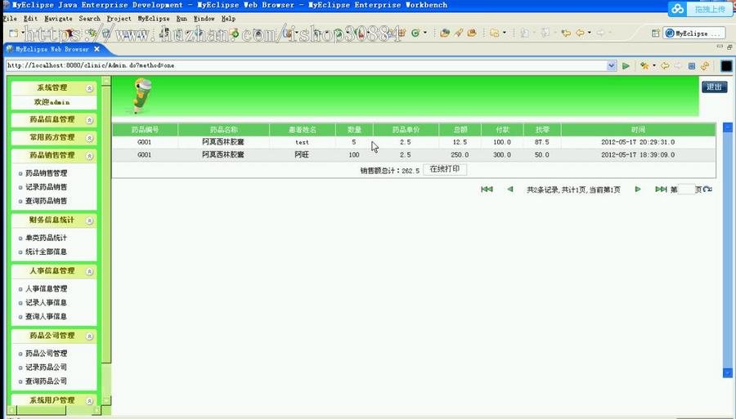Viewport: 736px width, 419px height.
Task: Open the Edit menu
Action: click(30, 19)
